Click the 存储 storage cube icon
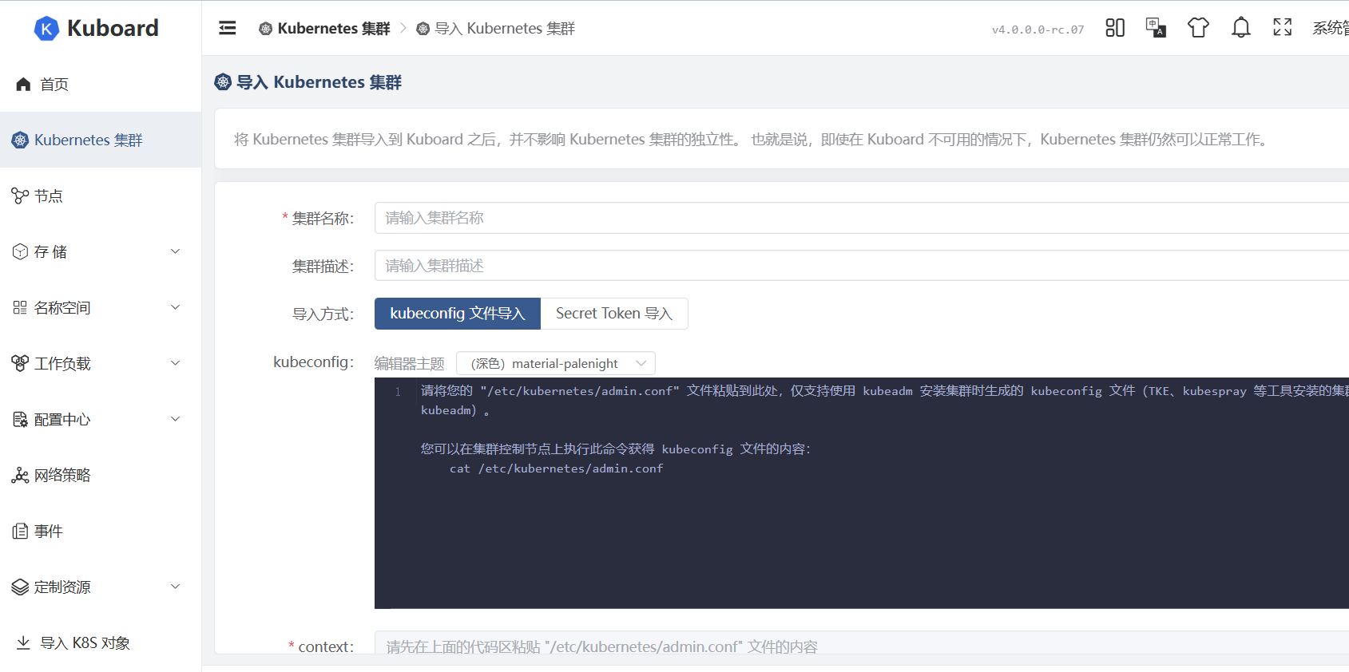The width and height of the screenshot is (1349, 672). [20, 251]
